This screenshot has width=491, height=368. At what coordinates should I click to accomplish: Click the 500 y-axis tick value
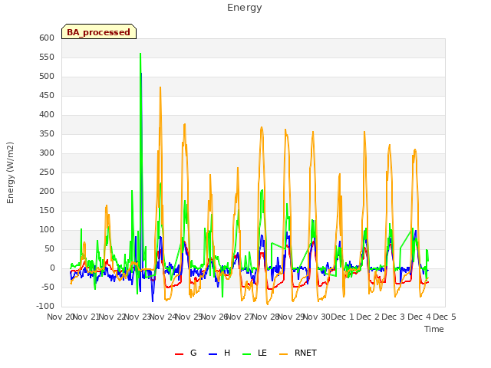(x=47, y=77)
